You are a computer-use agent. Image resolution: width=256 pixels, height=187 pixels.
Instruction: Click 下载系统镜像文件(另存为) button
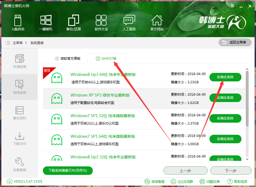(68, 170)
